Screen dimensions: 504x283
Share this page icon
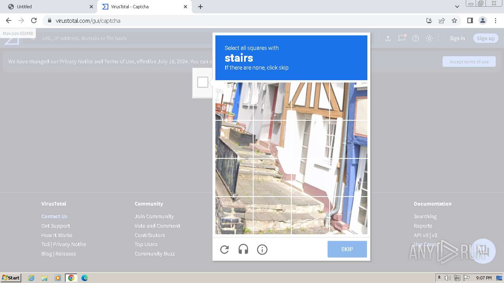(442, 20)
